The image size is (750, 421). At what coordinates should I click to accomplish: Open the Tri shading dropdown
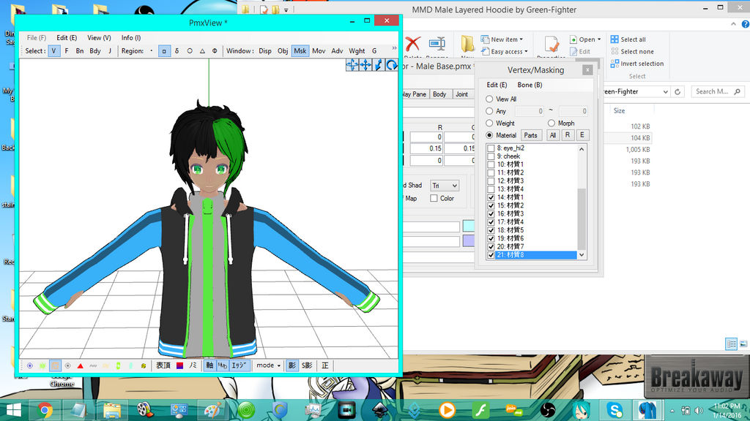tap(445, 185)
